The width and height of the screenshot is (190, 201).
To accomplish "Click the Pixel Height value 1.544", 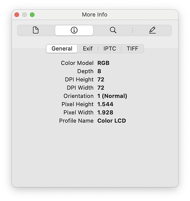I will (105, 104).
